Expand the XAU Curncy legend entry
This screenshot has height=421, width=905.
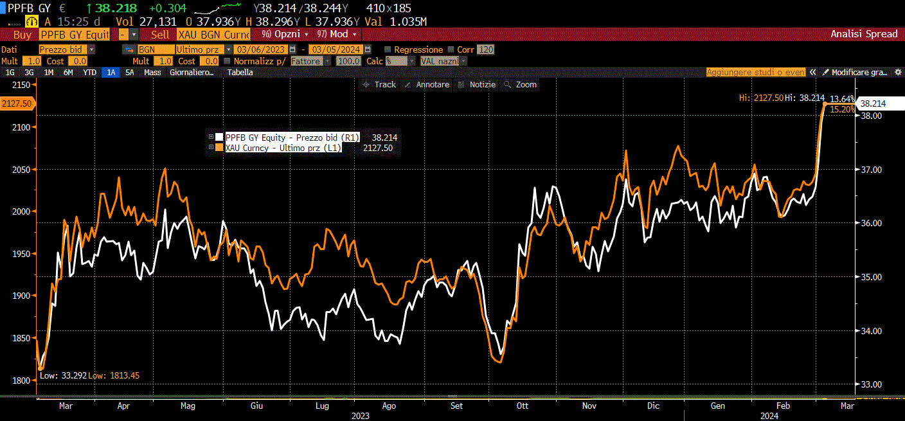[x=211, y=148]
